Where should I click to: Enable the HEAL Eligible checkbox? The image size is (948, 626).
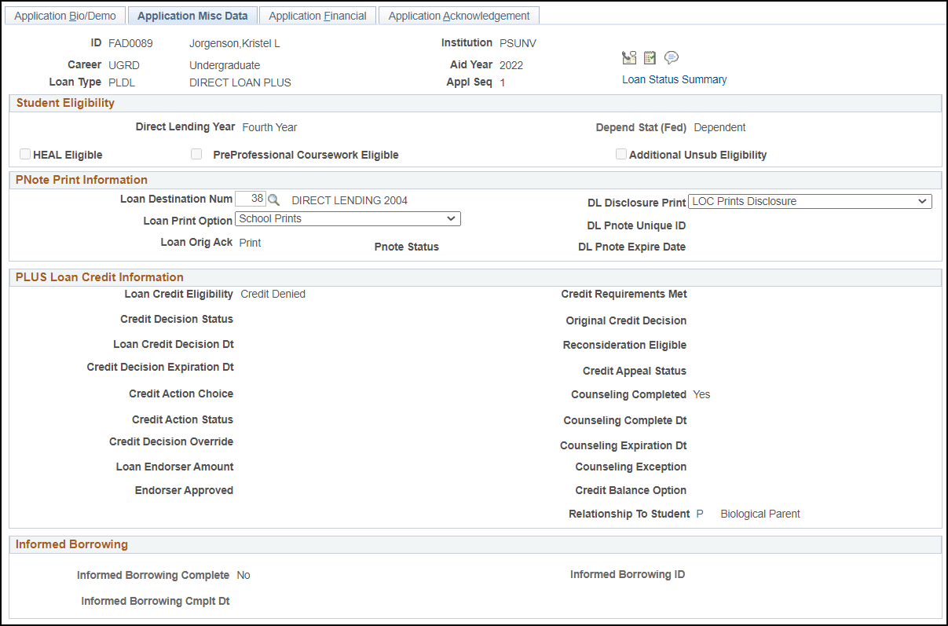tap(24, 154)
